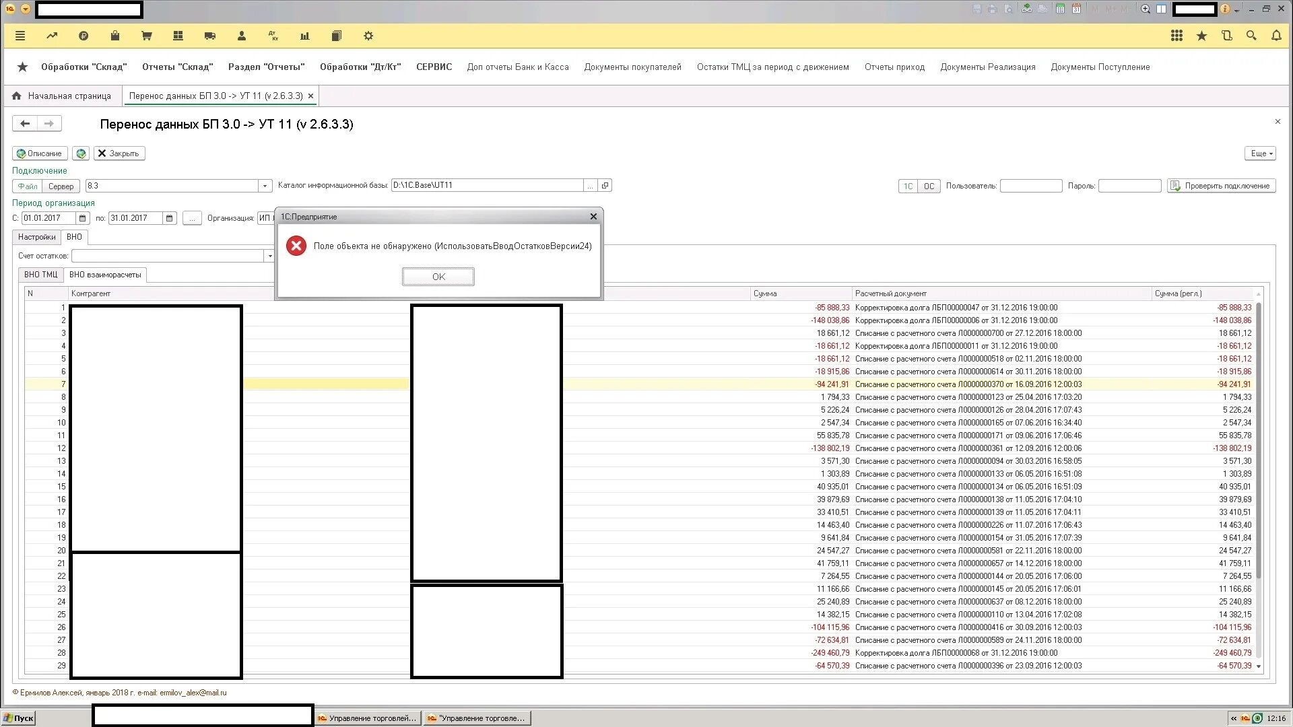
Task: Click the Проверить подключение button
Action: point(1221,186)
